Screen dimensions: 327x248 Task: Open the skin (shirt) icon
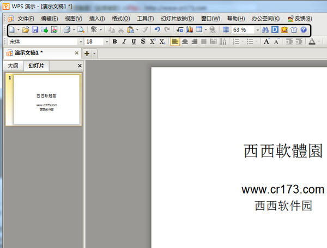pyautogui.click(x=294, y=30)
